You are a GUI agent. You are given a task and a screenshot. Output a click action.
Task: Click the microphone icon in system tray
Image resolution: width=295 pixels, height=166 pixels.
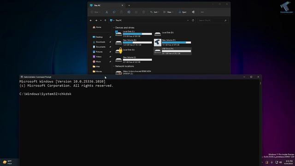(x=271, y=162)
